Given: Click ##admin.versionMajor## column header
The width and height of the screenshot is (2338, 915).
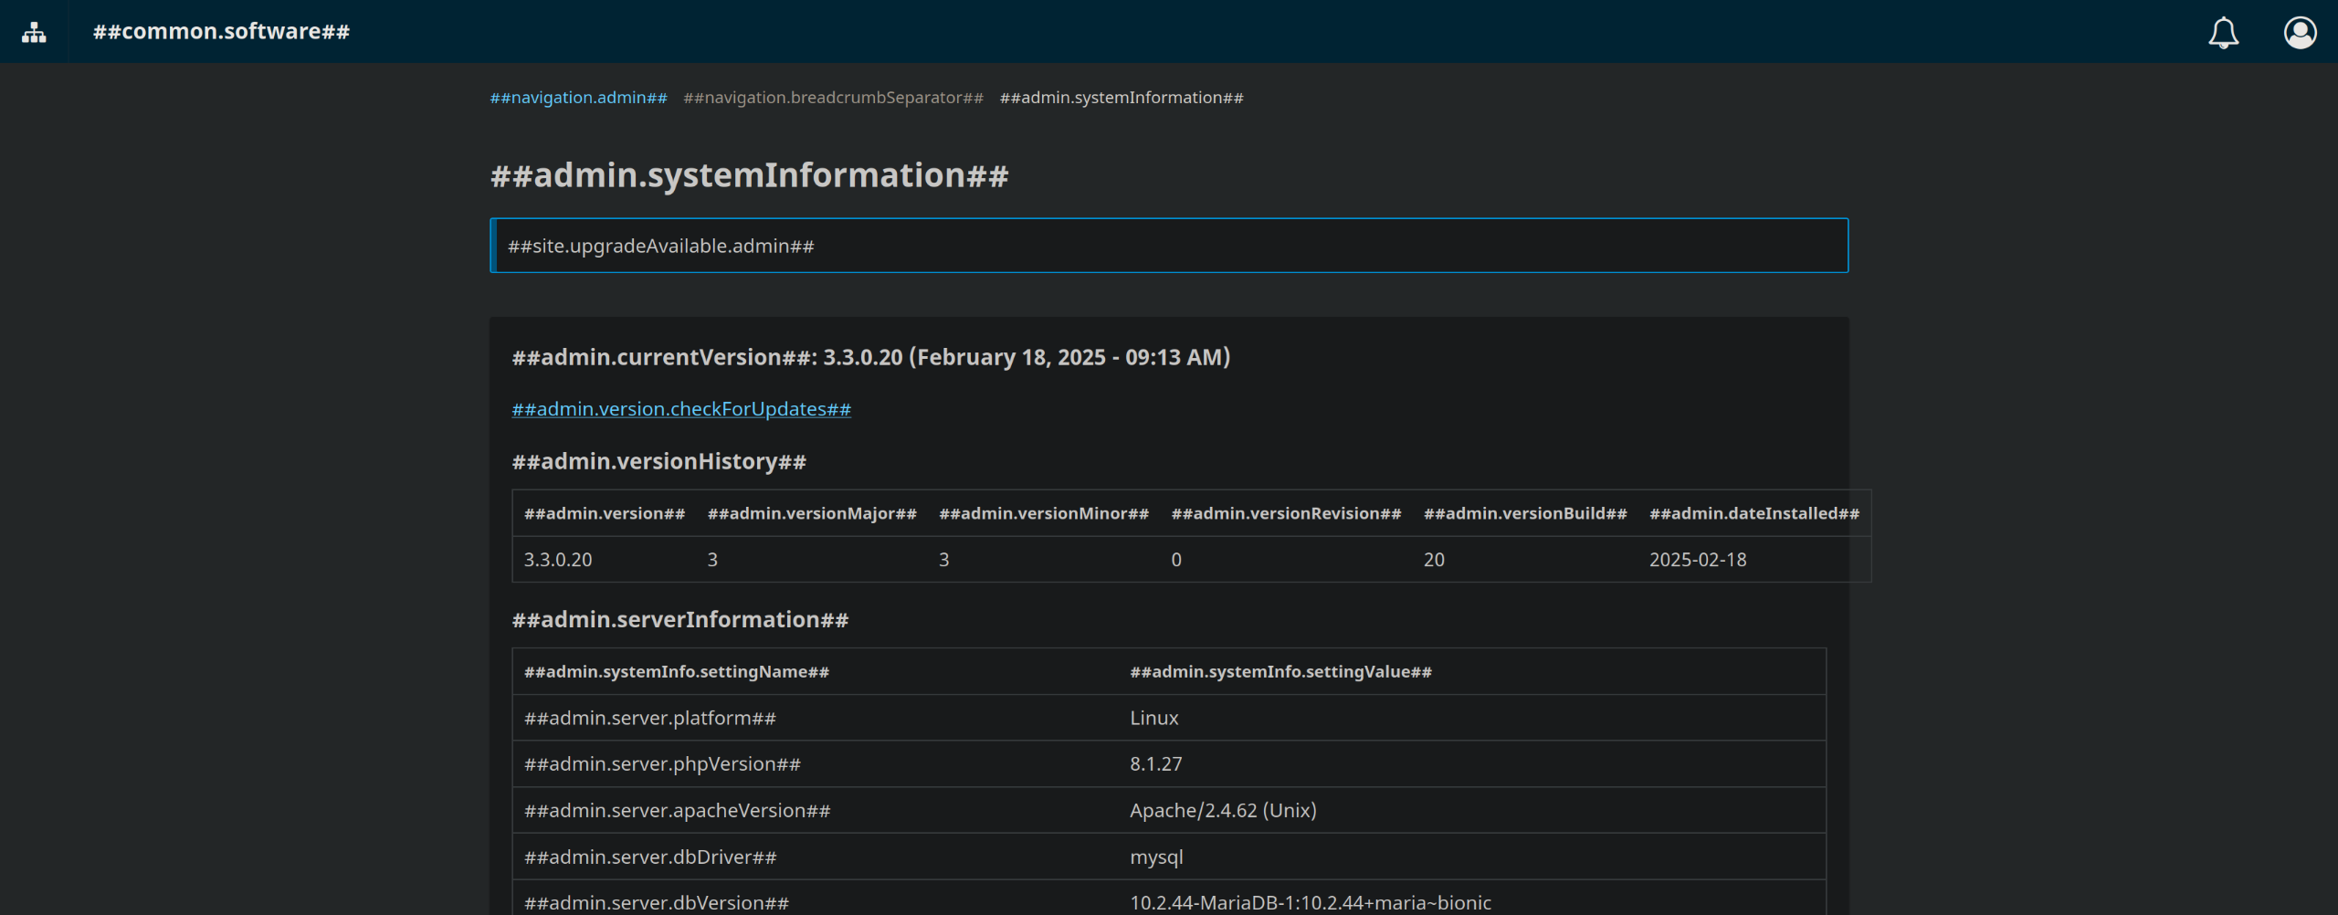Looking at the screenshot, I should [x=812, y=514].
